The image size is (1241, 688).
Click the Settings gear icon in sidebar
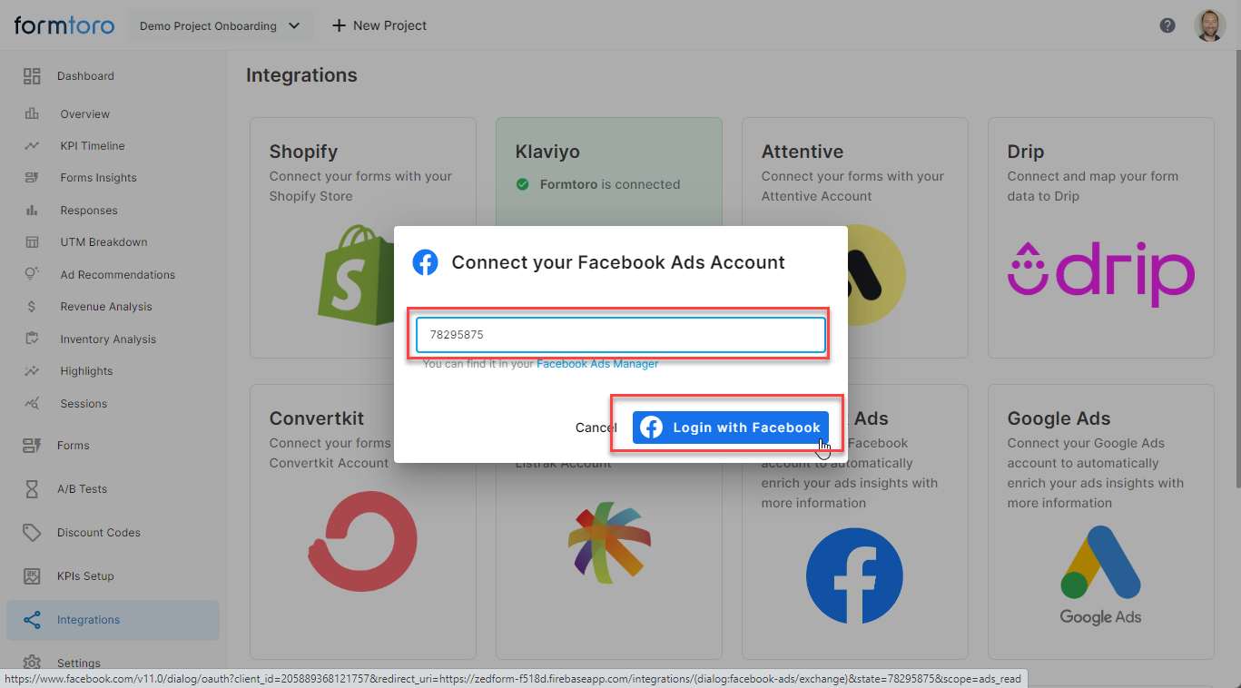[x=32, y=663]
